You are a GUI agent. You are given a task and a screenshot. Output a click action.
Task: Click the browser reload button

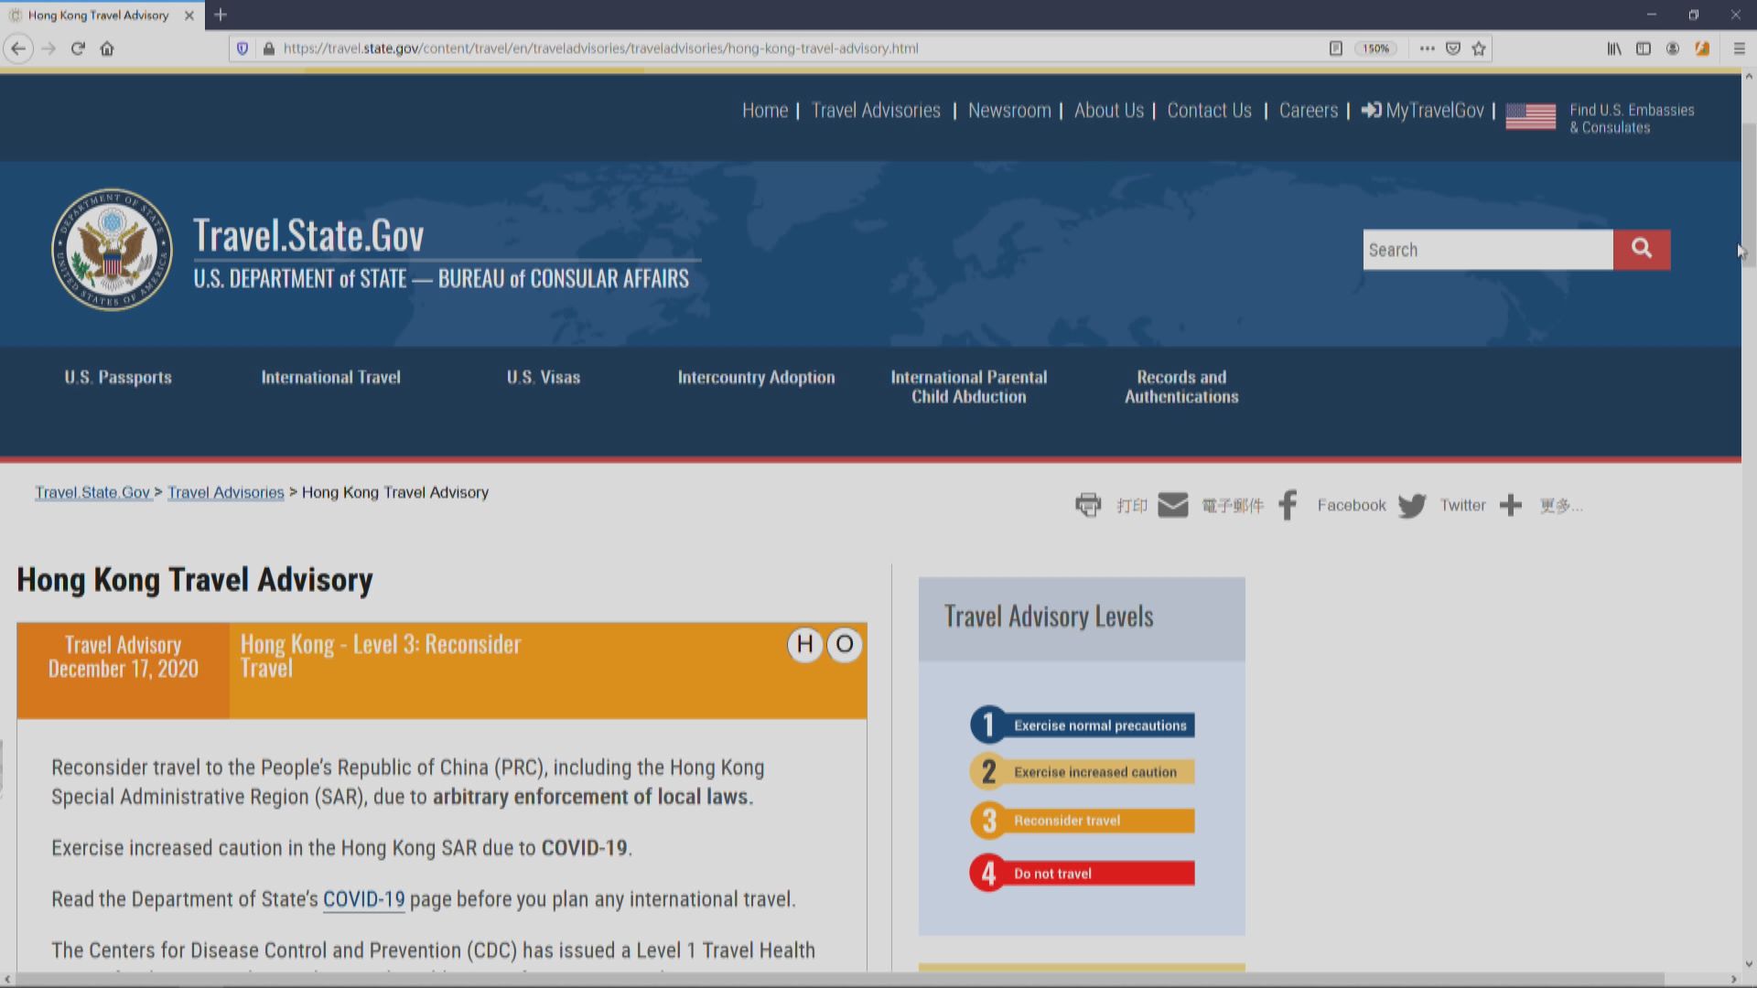pyautogui.click(x=78, y=48)
